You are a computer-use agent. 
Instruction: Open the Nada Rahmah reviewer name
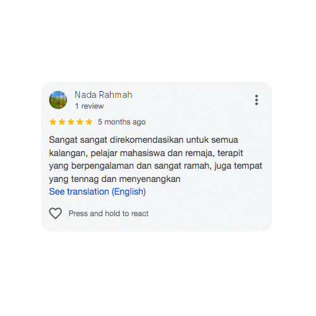click(104, 95)
